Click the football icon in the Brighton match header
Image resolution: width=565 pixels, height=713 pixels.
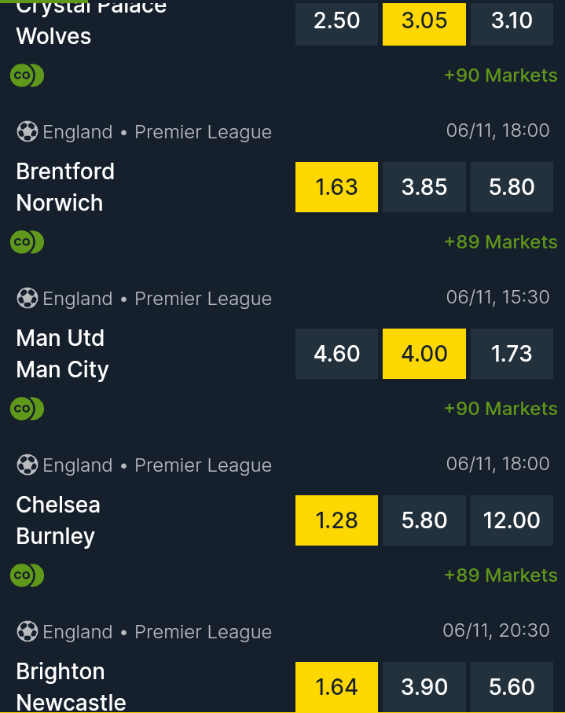[x=27, y=631]
